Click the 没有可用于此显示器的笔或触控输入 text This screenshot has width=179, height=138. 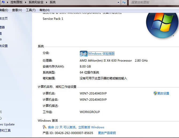coord(103,78)
